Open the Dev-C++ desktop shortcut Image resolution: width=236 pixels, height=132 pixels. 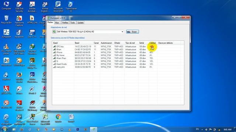pyautogui.click(x=32, y=34)
